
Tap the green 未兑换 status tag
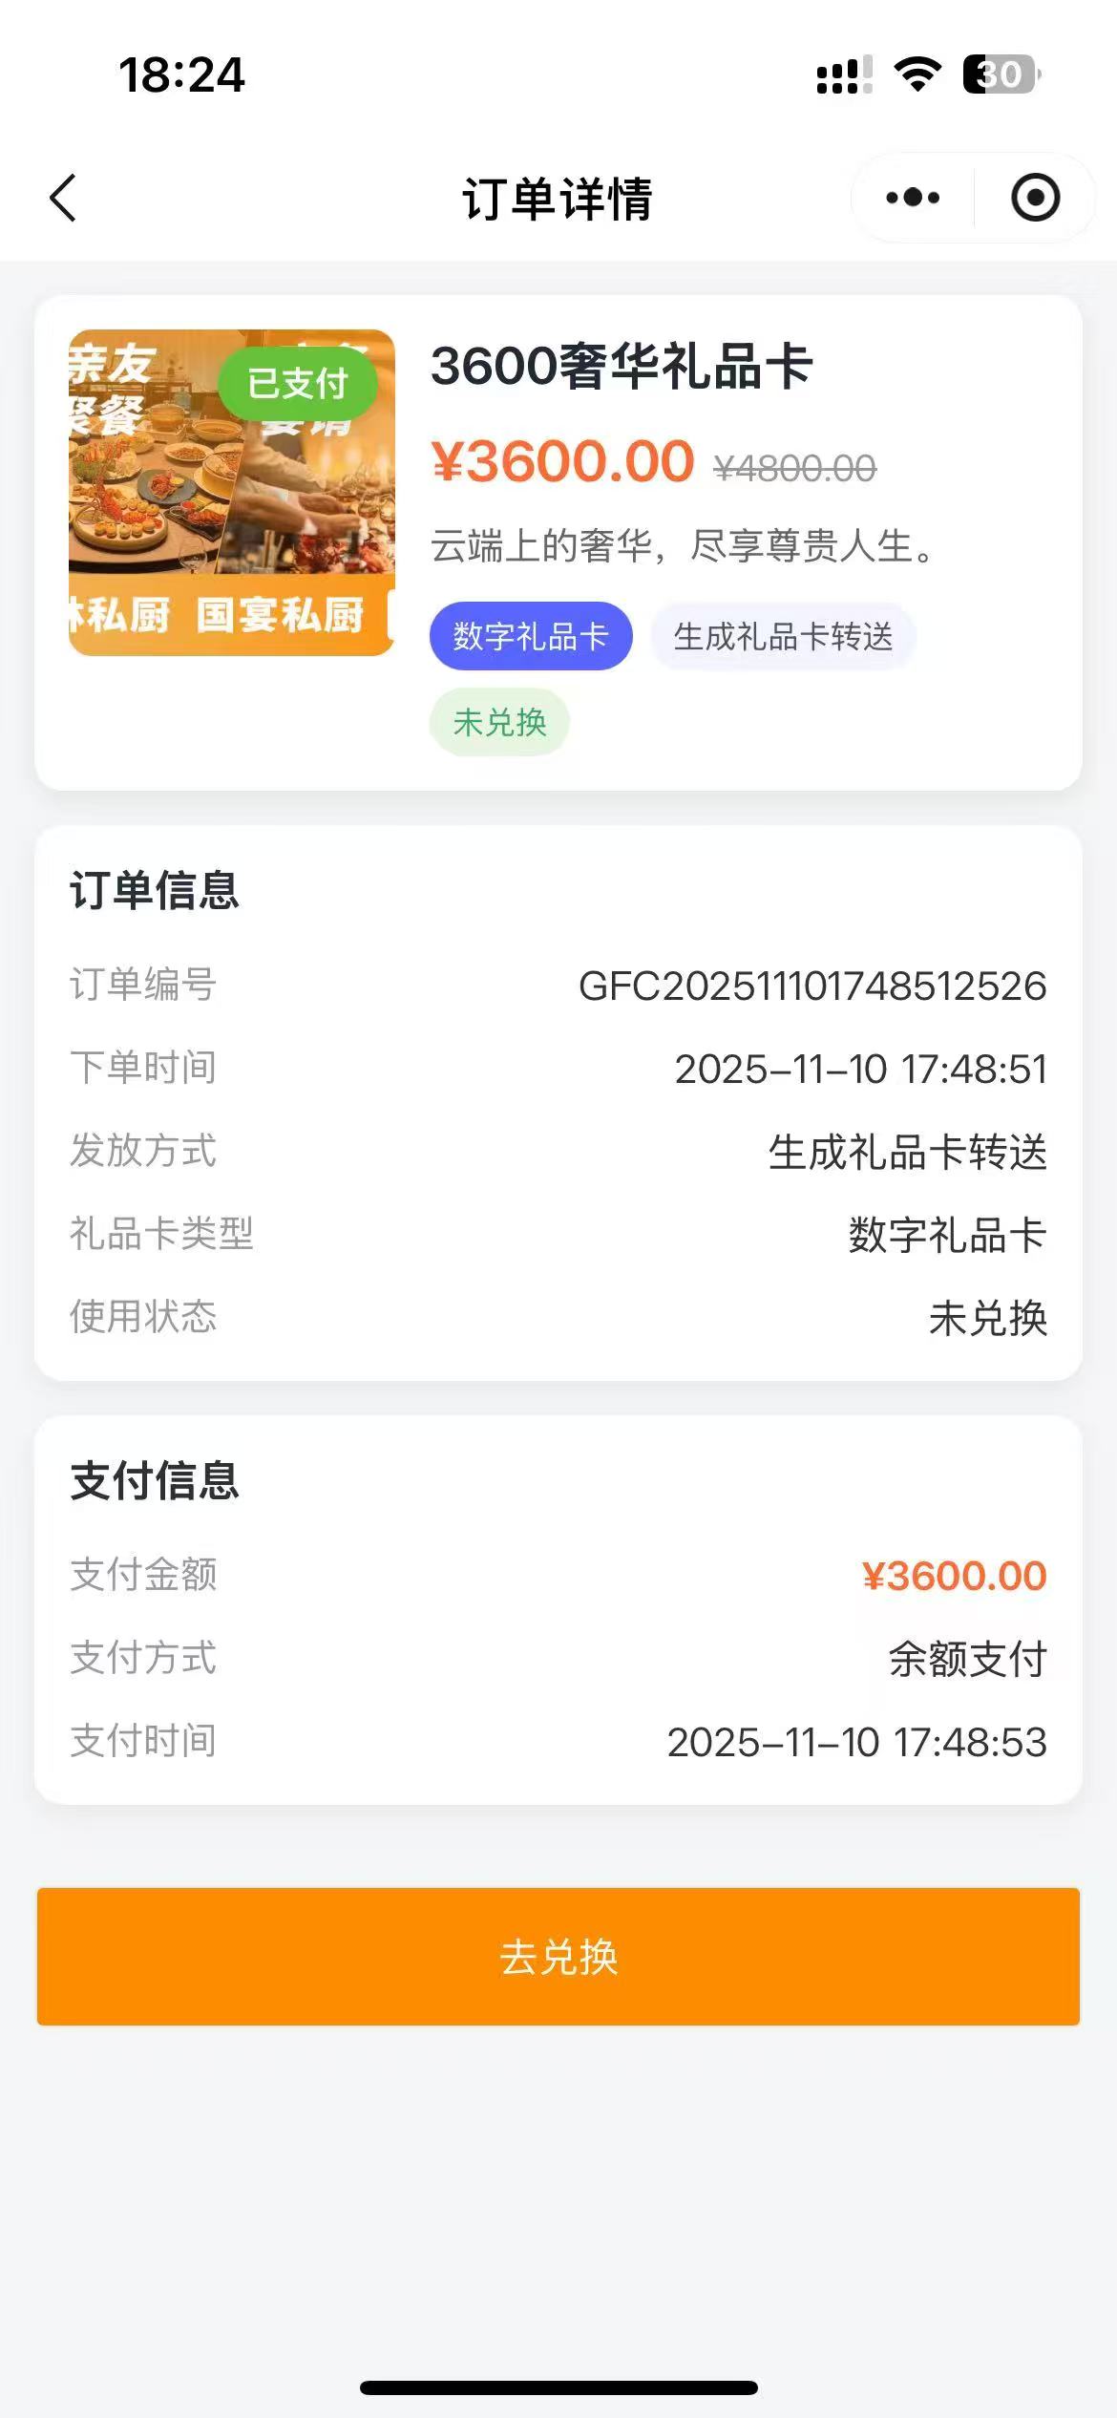[x=499, y=722]
